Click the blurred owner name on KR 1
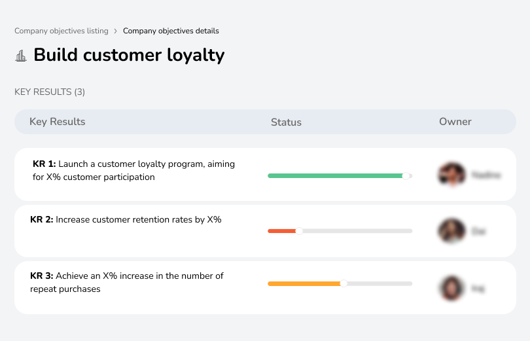The height and width of the screenshot is (341, 530). (x=486, y=175)
